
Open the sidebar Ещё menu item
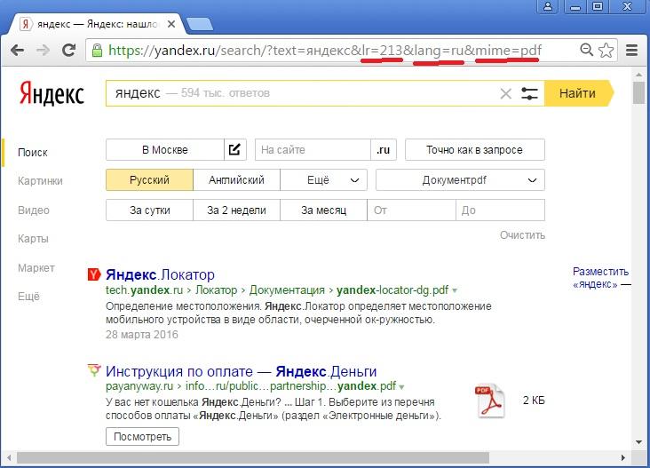pos(28,297)
